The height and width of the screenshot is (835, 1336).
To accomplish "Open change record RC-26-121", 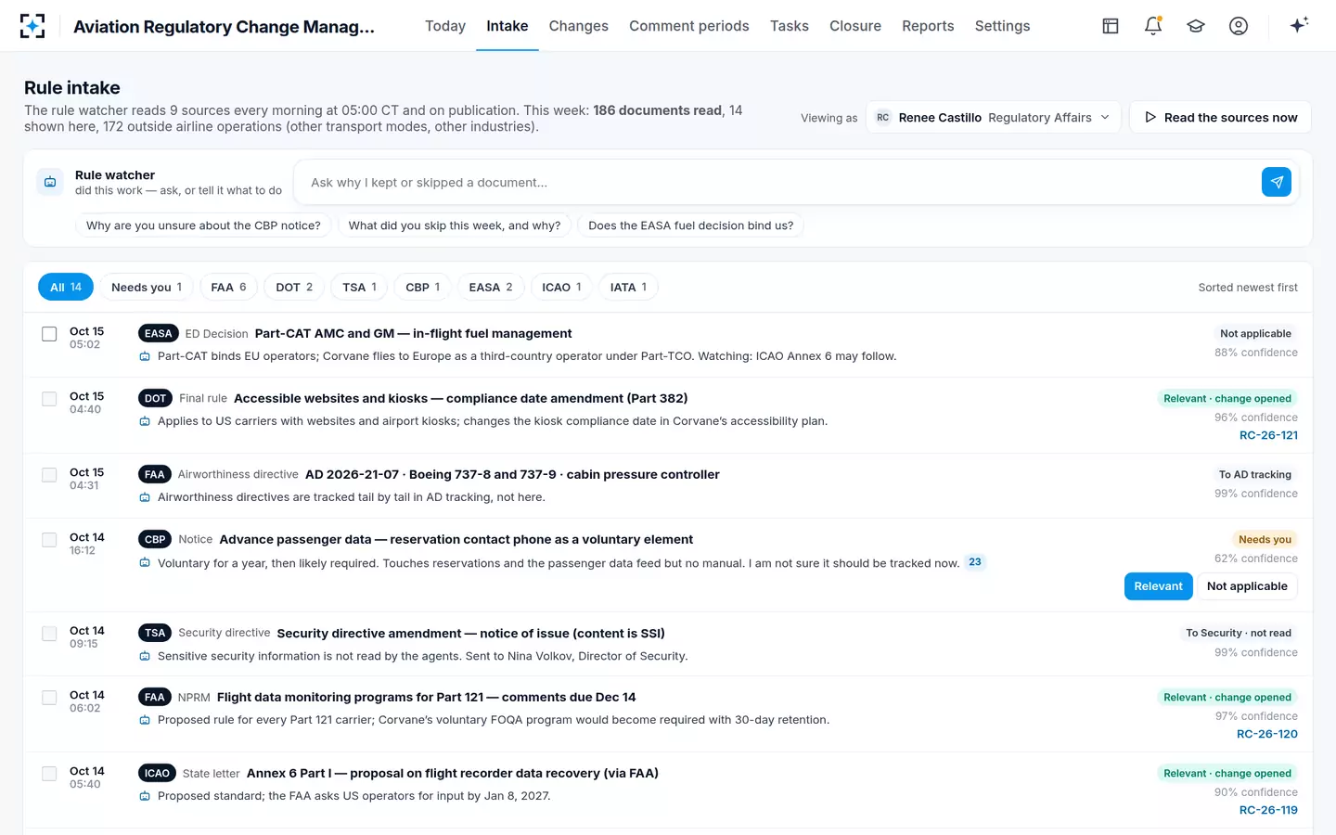I will pos(1268,435).
